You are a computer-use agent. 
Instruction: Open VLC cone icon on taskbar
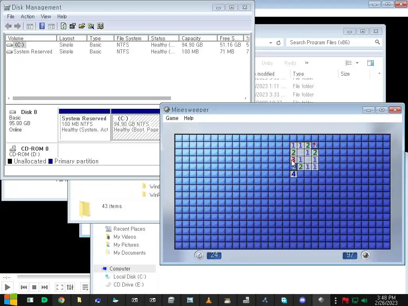(209, 300)
